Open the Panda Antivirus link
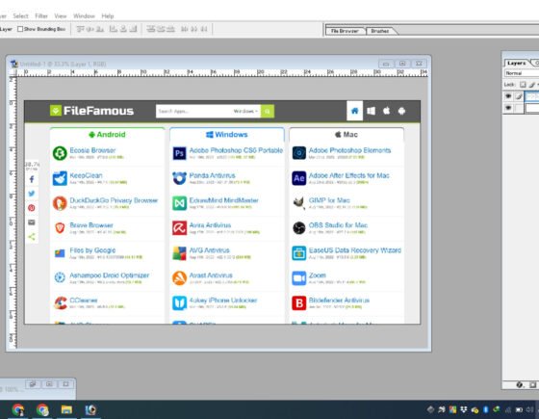The width and height of the screenshot is (539, 419). (x=212, y=175)
